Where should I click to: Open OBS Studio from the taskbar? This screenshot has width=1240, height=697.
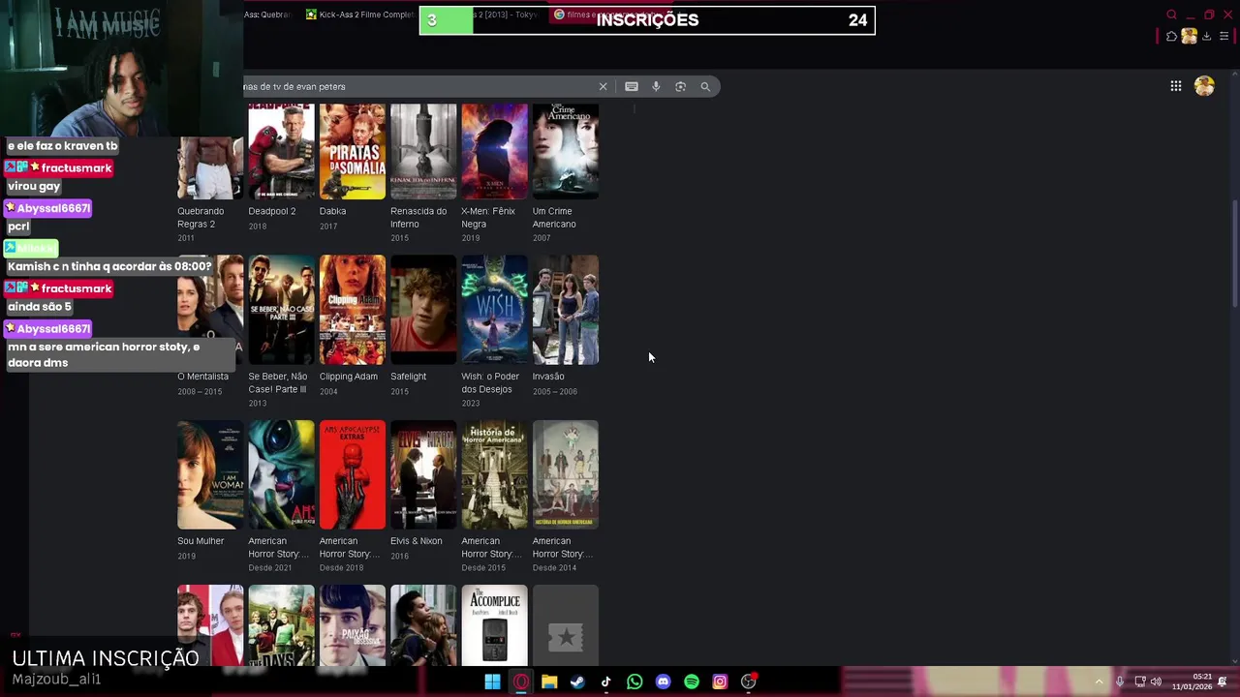pyautogui.click(x=749, y=682)
